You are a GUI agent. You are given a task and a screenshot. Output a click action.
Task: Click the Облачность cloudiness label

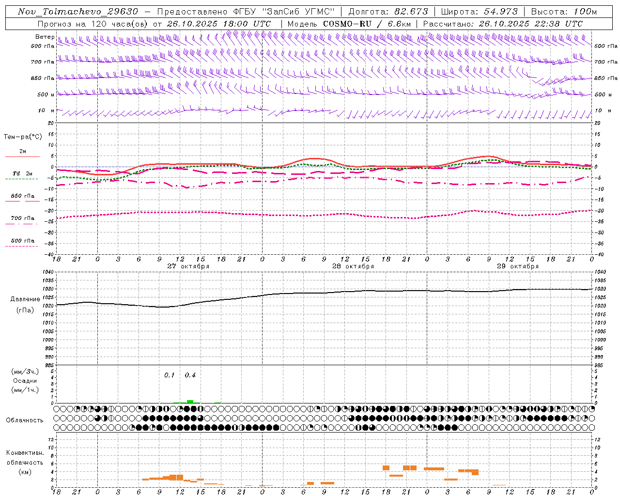coord(25,420)
